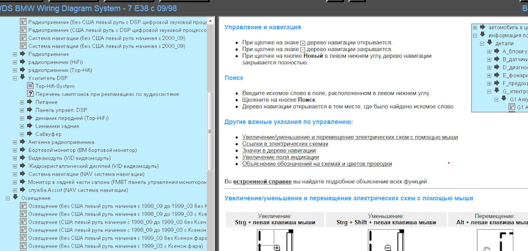Select Жидкокристаллический дисплей tree entry
Image resolution: width=528 pixels, height=251 pixels.
94,166
